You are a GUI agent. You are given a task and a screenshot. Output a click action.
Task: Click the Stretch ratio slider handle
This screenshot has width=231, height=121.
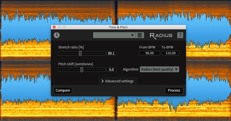pos(80,53)
